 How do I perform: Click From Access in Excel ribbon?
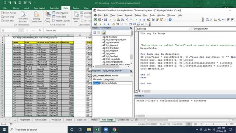coord(9,13)
